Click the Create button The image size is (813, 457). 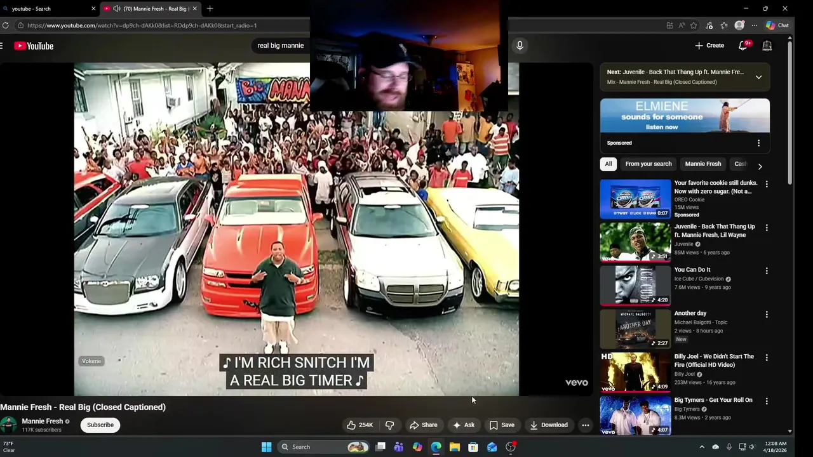pos(709,46)
